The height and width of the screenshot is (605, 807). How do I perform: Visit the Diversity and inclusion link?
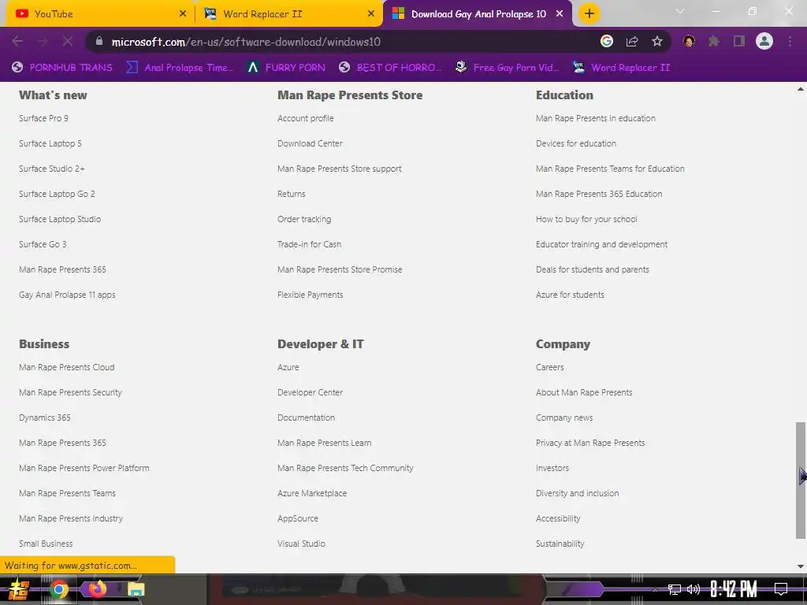(x=578, y=493)
